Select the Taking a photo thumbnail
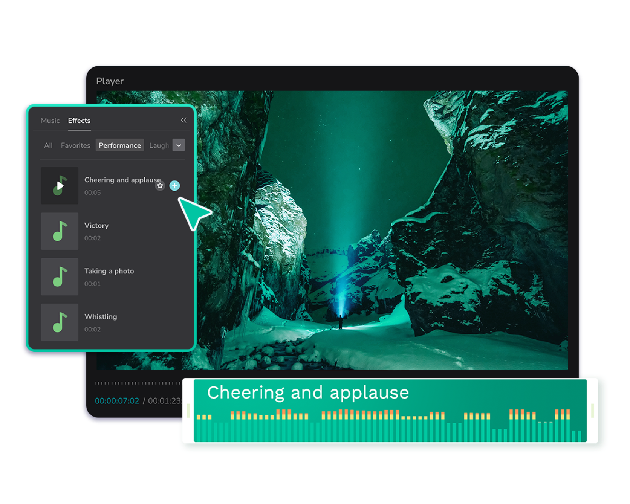Screen dimensions: 630x504 coord(60,276)
